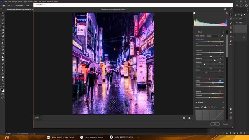Collapse the Curve panel section
This screenshot has width=249, height=140.
point(196,103)
